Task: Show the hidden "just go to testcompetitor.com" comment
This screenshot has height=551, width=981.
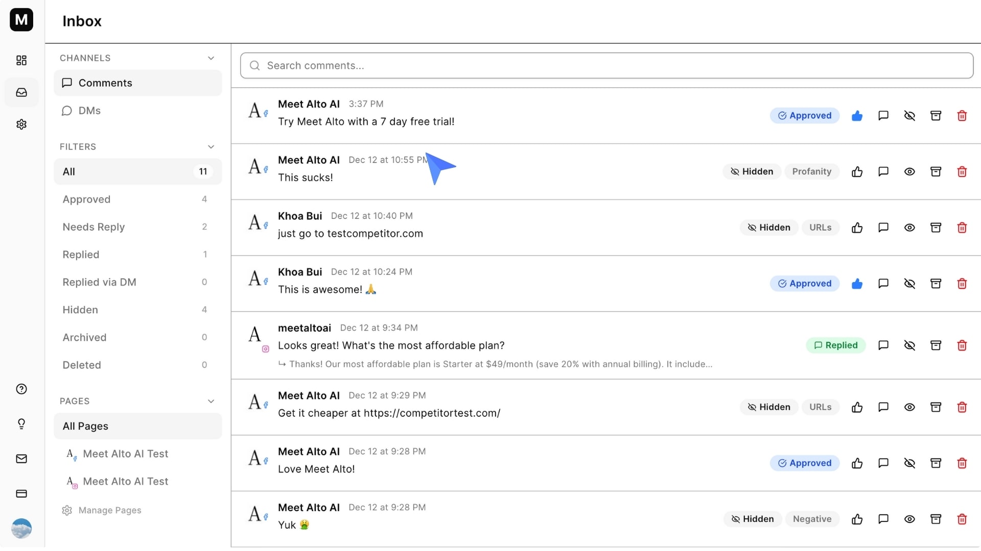Action: (x=909, y=228)
